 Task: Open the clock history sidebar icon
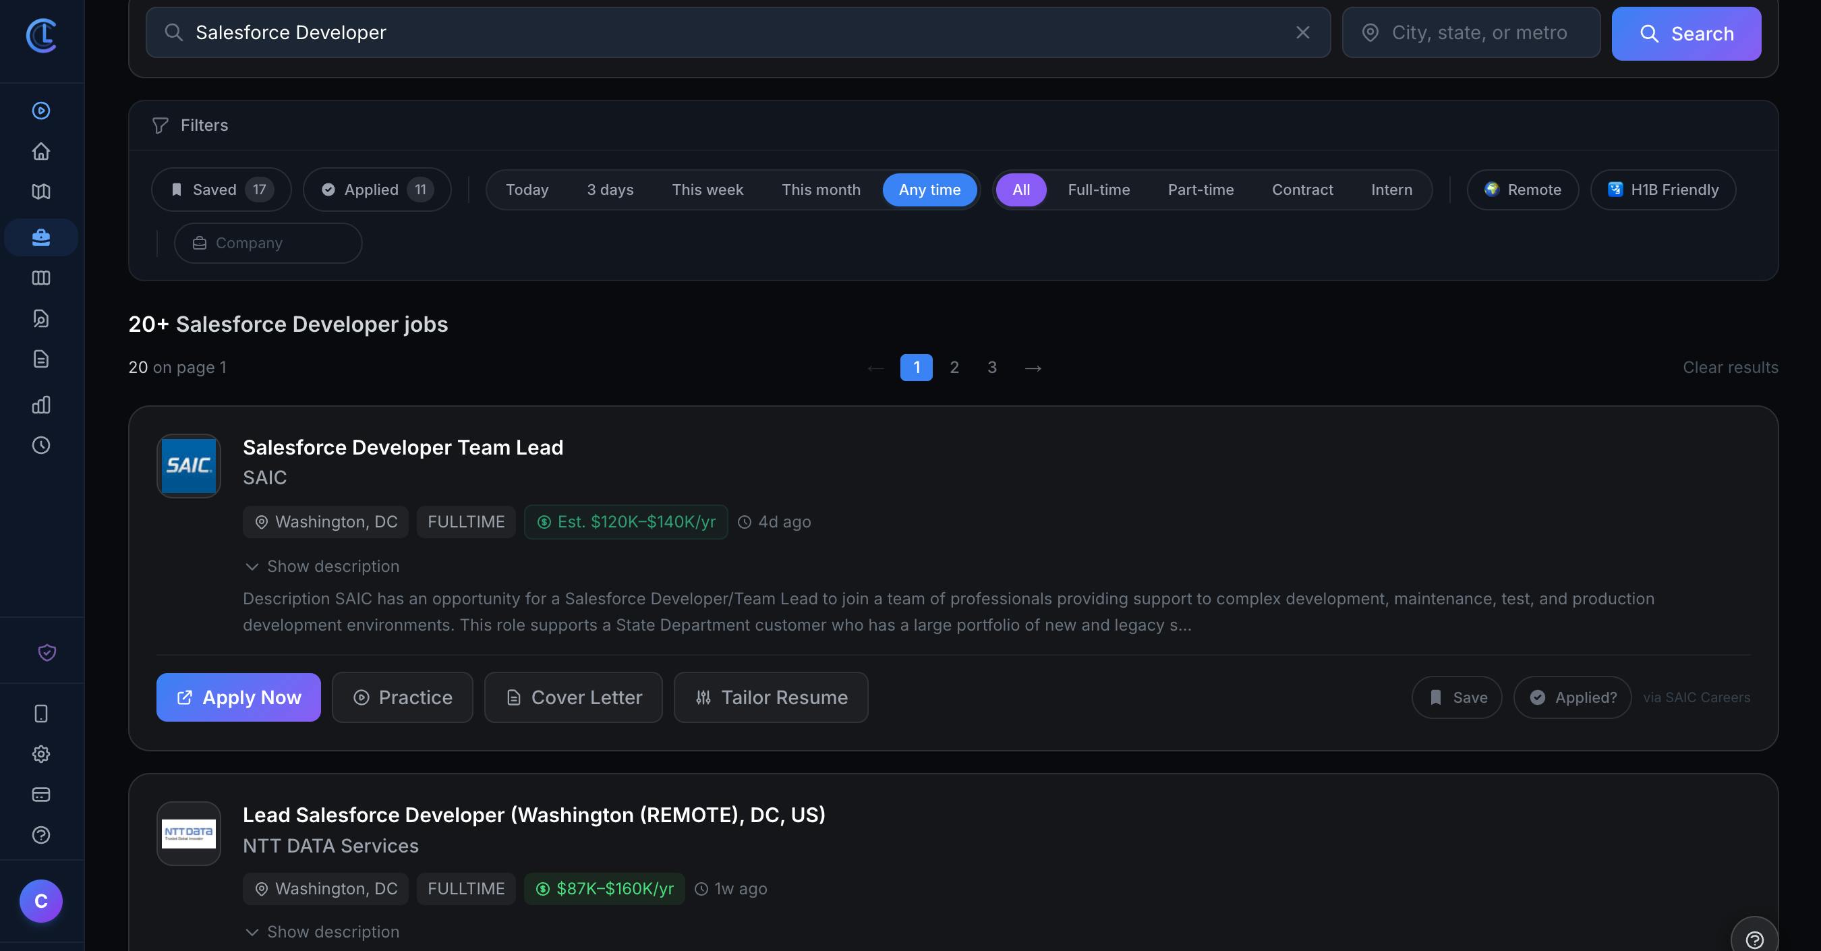pyautogui.click(x=41, y=445)
